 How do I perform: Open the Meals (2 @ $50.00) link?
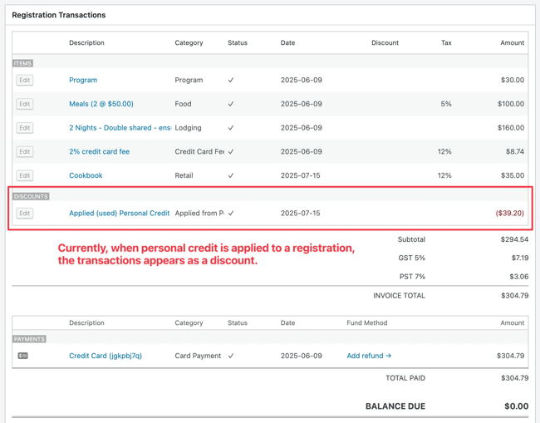coord(101,104)
